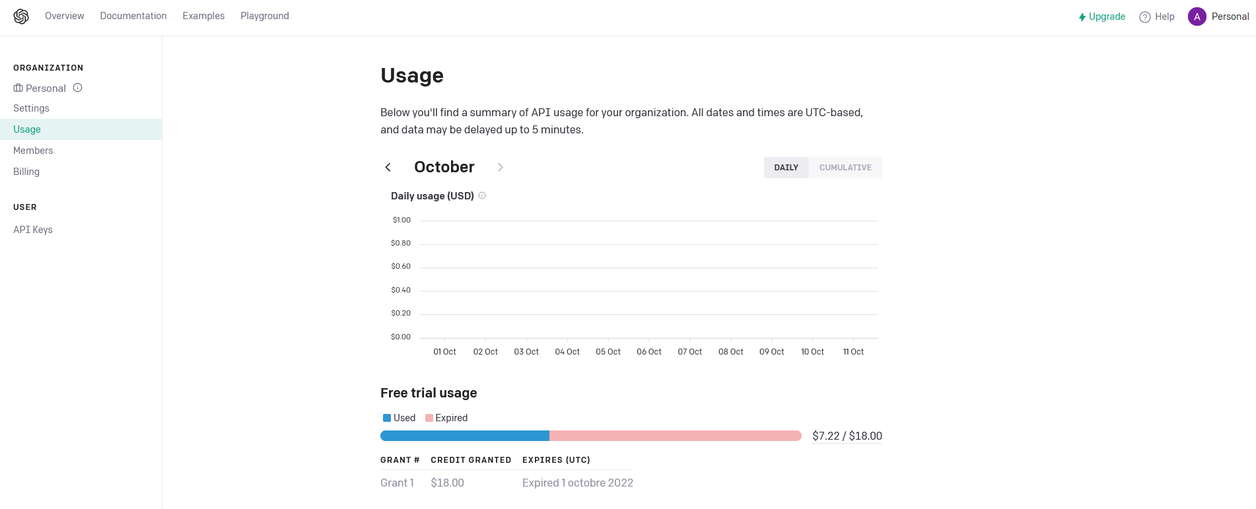Toggle the Used legend in Free trial usage
The height and width of the screenshot is (509, 1256).
pos(399,417)
